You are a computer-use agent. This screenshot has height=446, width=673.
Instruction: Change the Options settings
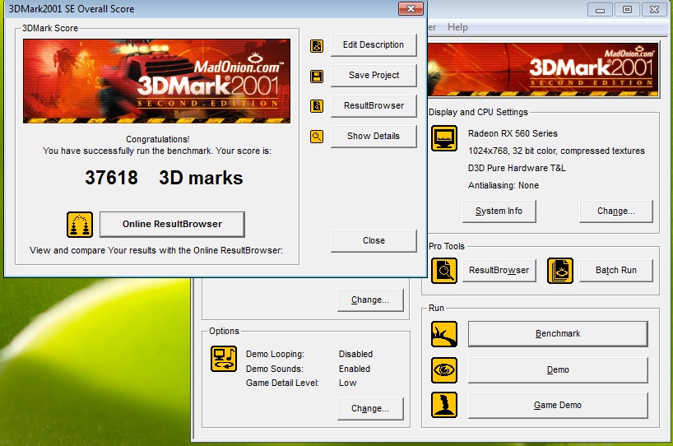tap(370, 409)
